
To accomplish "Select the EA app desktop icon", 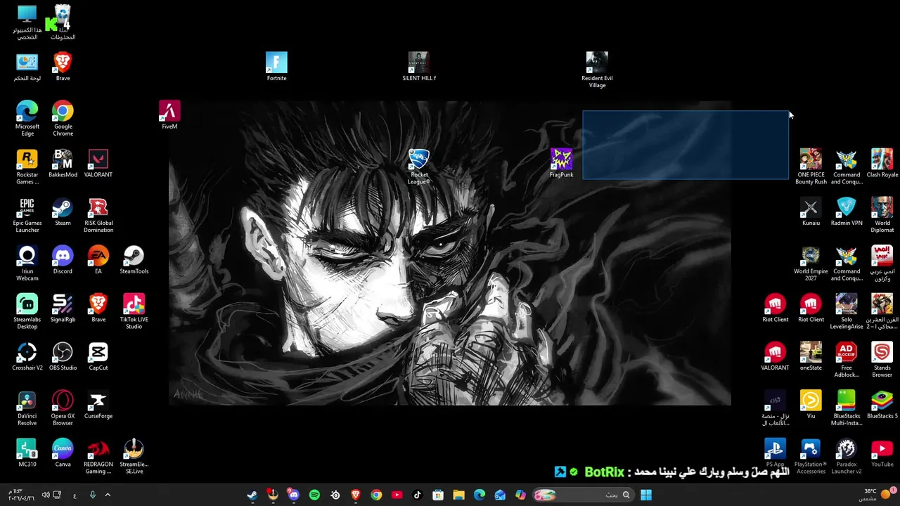I will tap(98, 259).
